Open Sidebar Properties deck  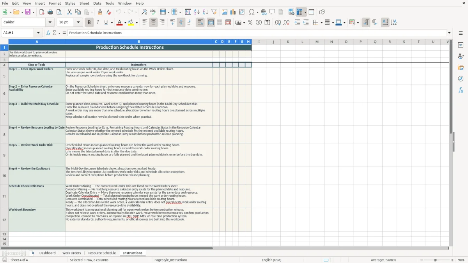pyautogui.click(x=461, y=45)
